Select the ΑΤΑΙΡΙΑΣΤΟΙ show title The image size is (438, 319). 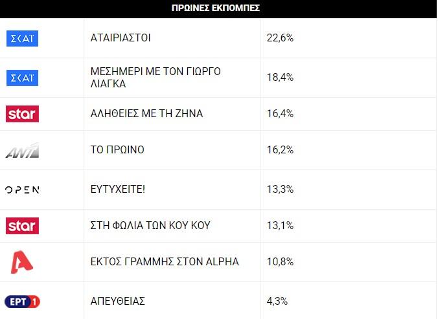pyautogui.click(x=121, y=38)
